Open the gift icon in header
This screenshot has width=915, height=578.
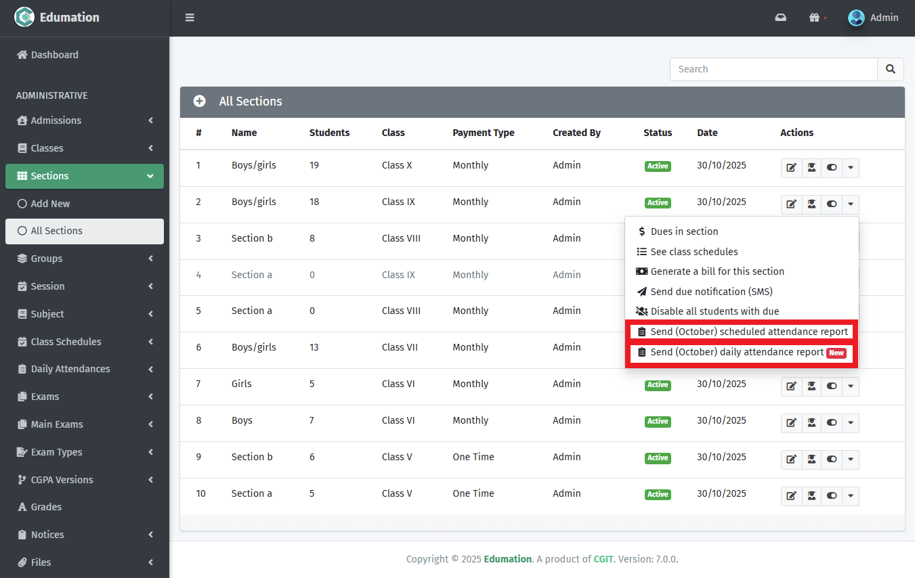[815, 18]
